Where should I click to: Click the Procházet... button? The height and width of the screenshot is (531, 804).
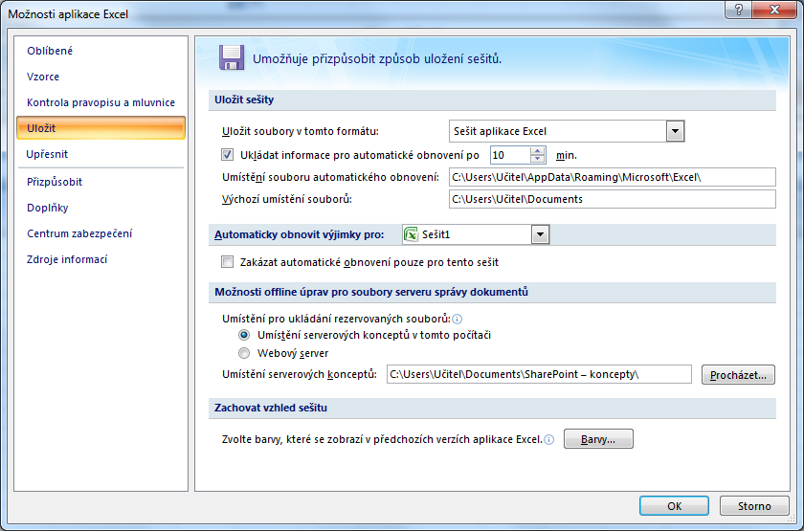[x=738, y=375]
